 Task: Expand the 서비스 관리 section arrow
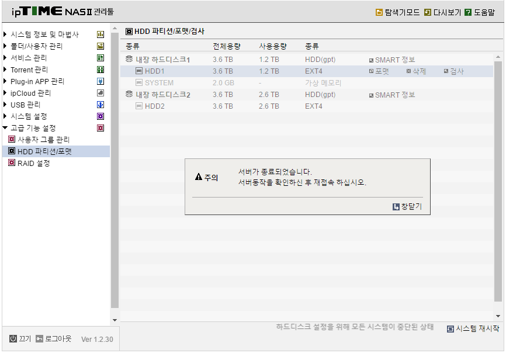point(5,58)
